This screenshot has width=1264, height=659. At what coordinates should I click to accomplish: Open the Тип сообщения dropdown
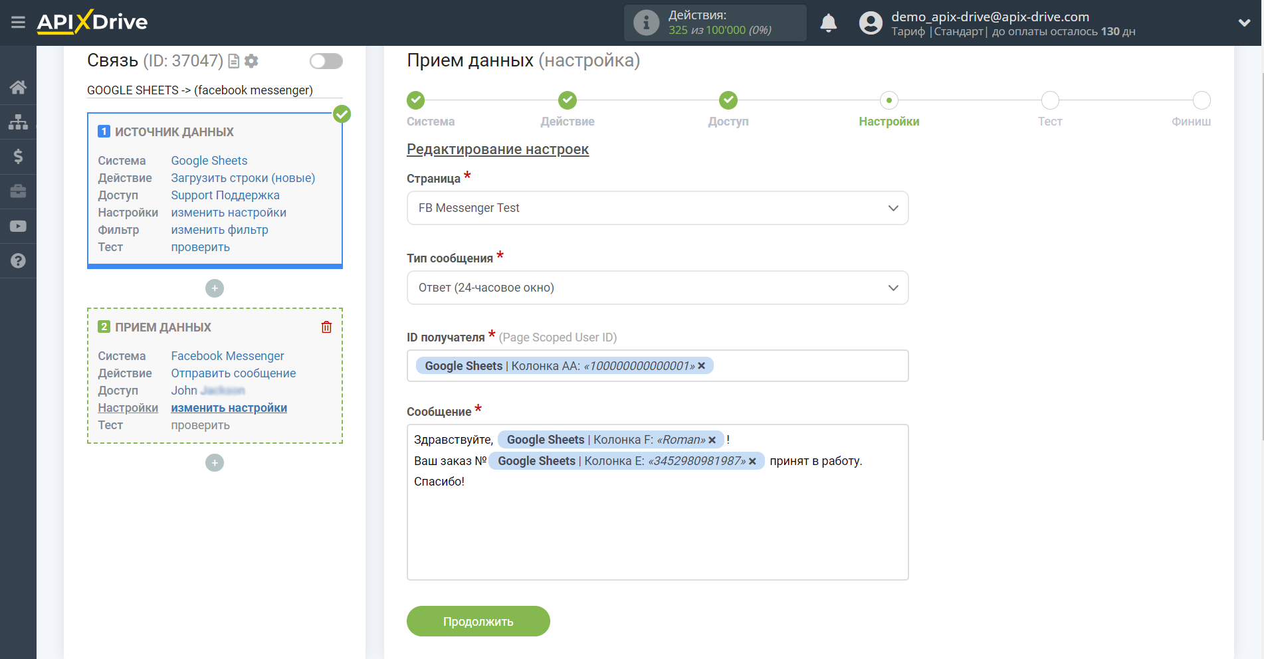coord(657,288)
